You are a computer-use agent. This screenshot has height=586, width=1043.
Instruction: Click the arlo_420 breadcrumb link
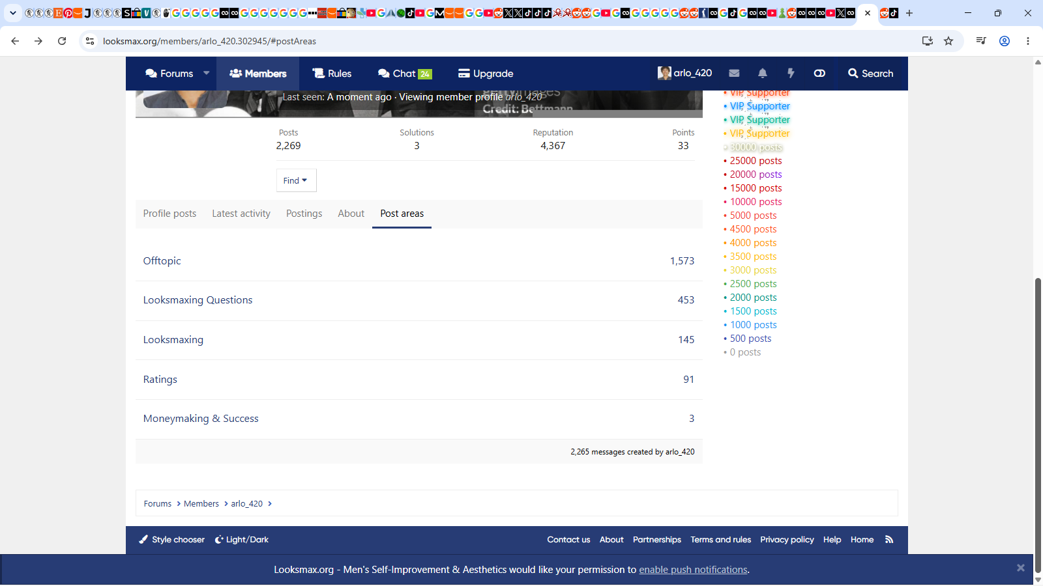(x=246, y=504)
